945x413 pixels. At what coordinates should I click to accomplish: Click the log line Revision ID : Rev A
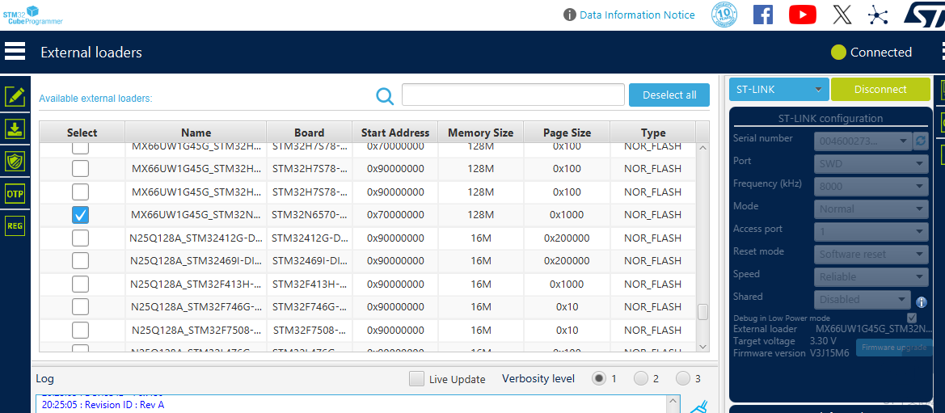pyautogui.click(x=103, y=405)
